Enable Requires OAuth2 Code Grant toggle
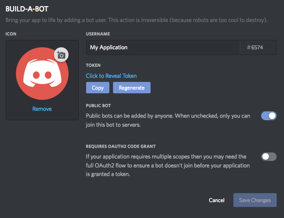284x218 pixels. pyautogui.click(x=269, y=156)
